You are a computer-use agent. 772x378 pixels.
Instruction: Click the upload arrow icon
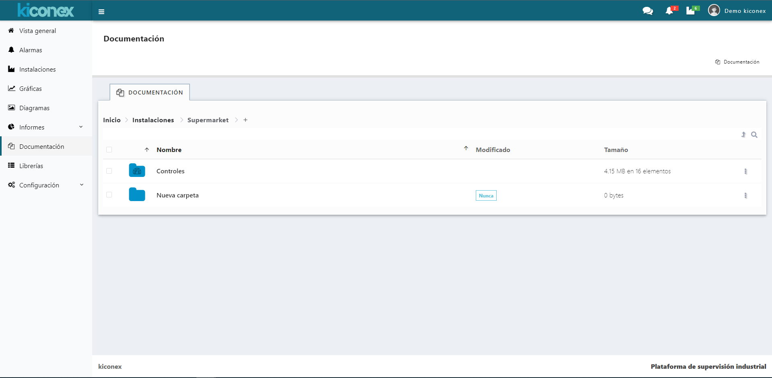coord(743,135)
